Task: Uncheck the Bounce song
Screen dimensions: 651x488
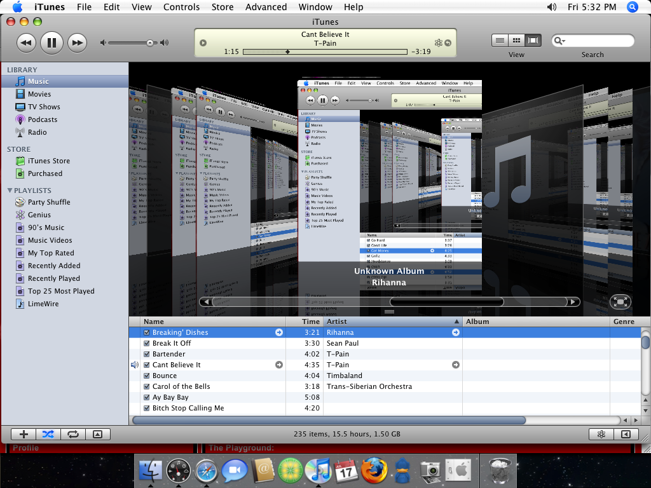Action: click(147, 376)
